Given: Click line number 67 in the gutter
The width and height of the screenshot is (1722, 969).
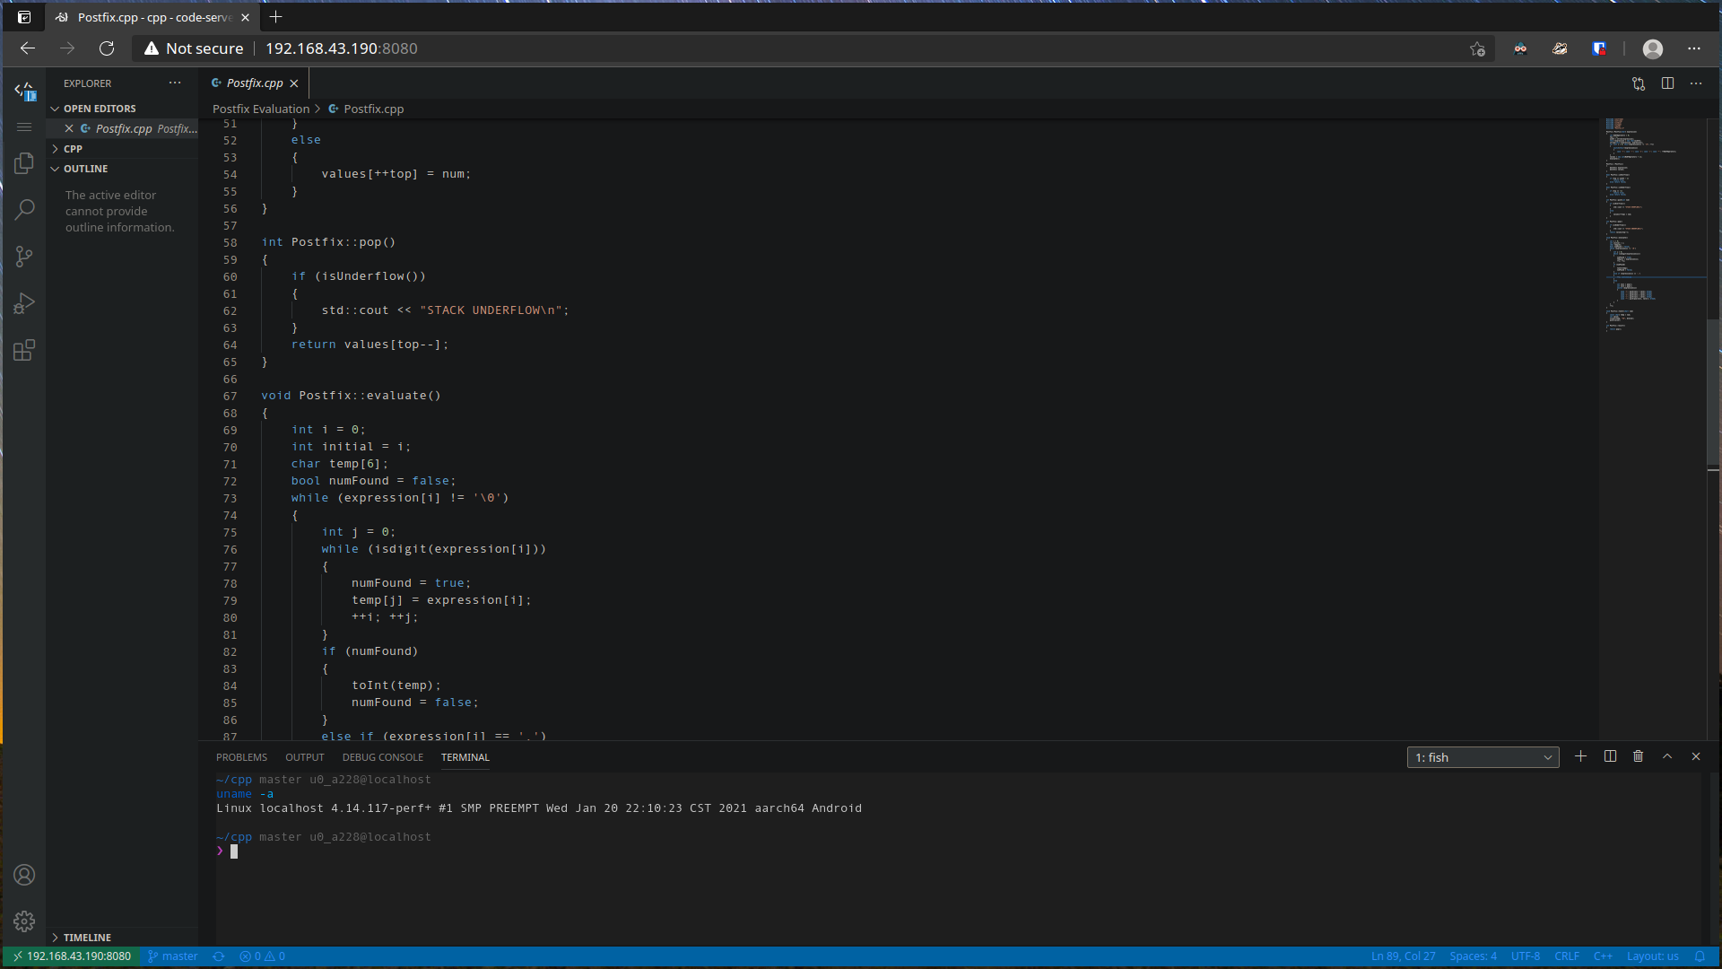Looking at the screenshot, I should tap(230, 396).
